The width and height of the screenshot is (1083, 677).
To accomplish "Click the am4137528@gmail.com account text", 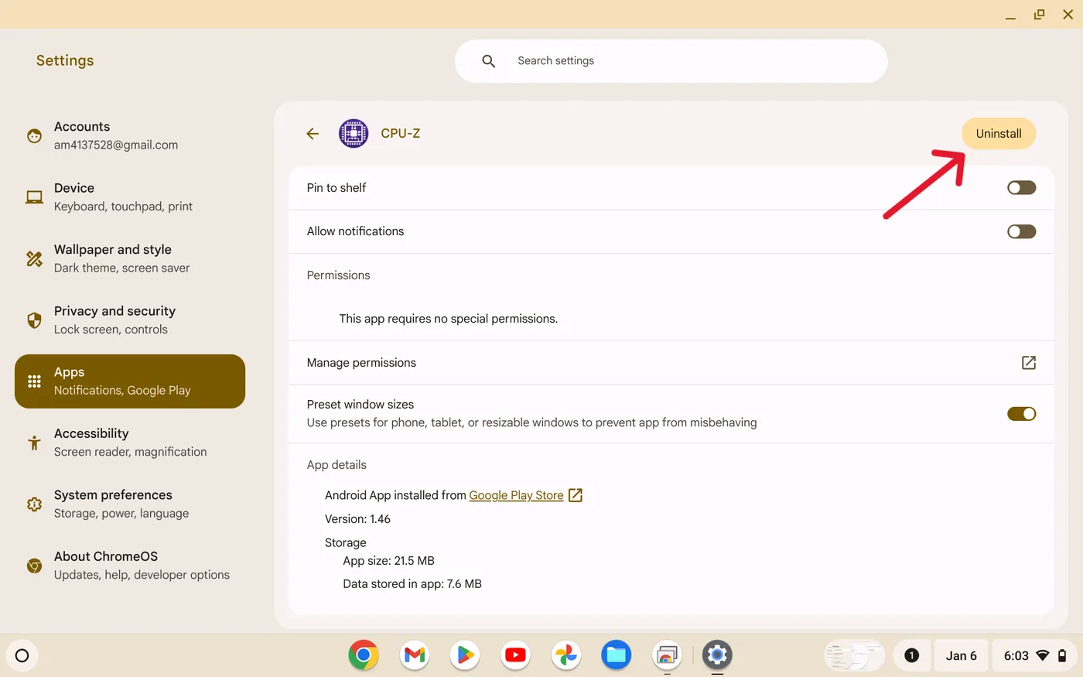I will pos(116,145).
